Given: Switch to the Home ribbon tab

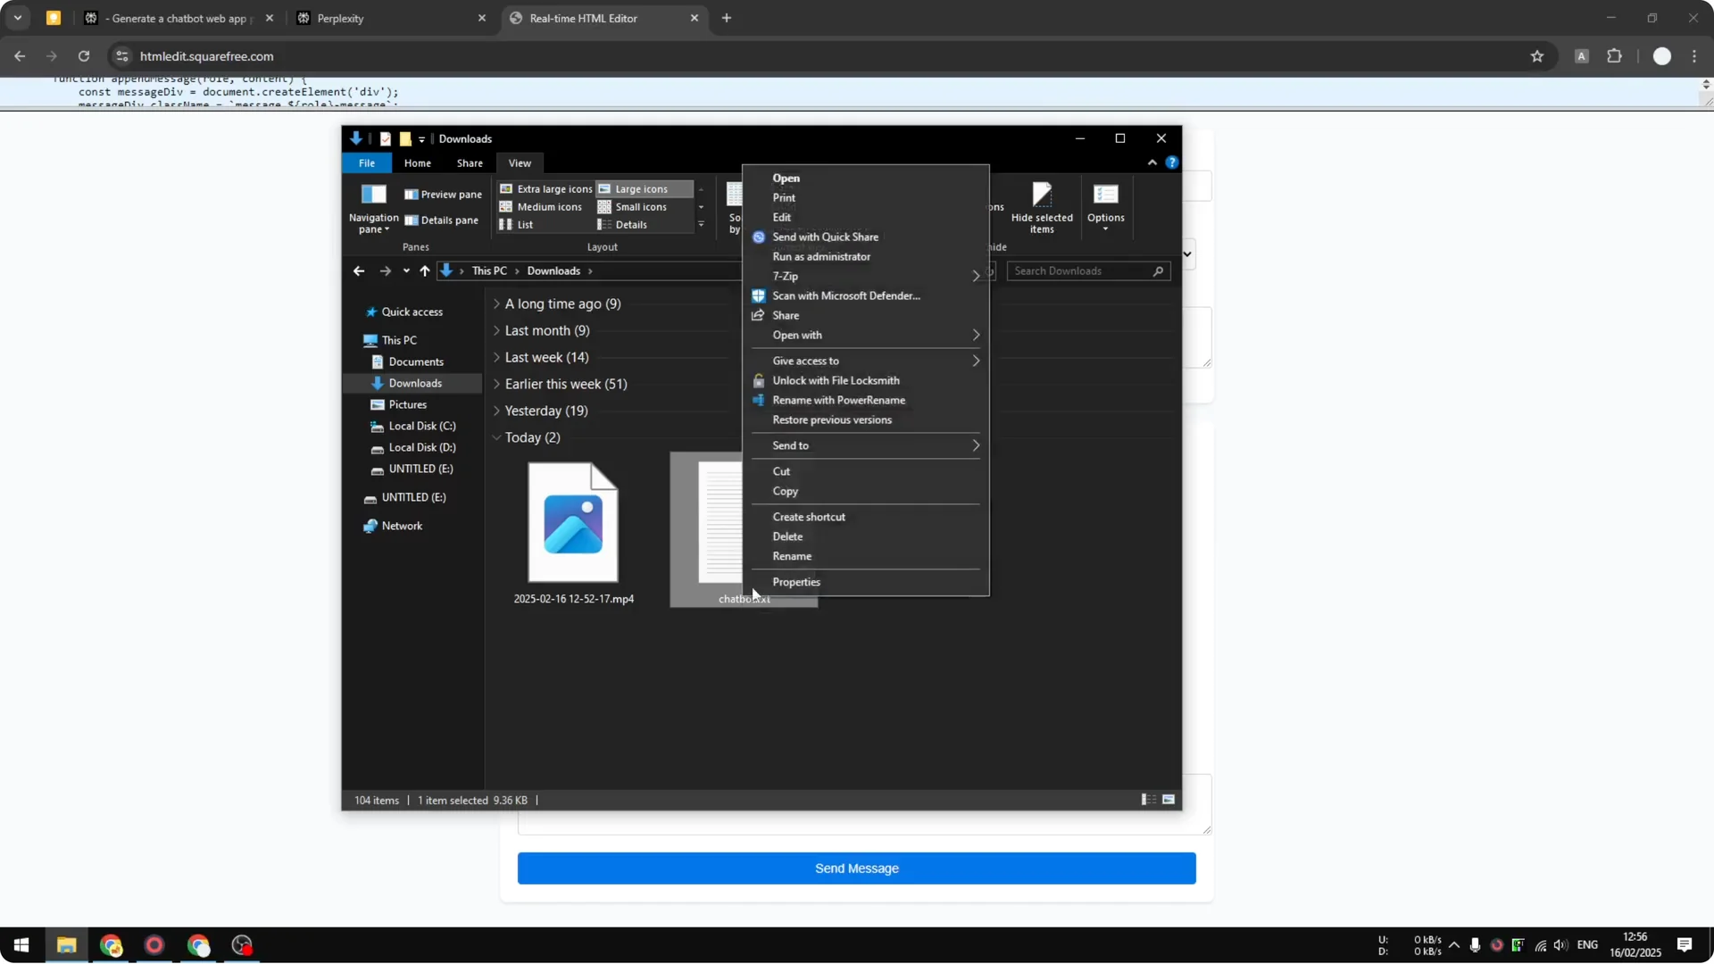Looking at the screenshot, I should click(417, 162).
